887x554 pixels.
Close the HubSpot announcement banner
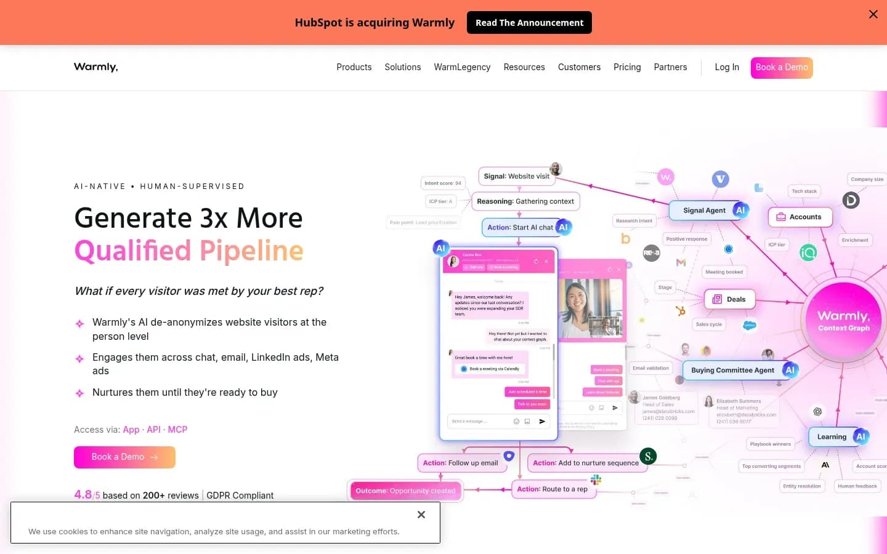pyautogui.click(x=873, y=14)
